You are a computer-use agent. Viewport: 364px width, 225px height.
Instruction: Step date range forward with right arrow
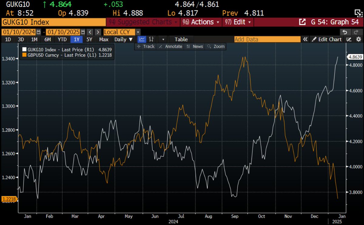tap(98, 32)
